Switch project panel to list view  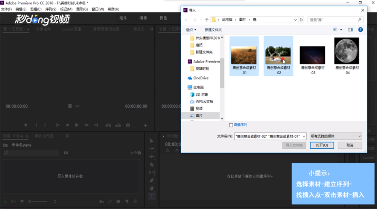click(14, 201)
